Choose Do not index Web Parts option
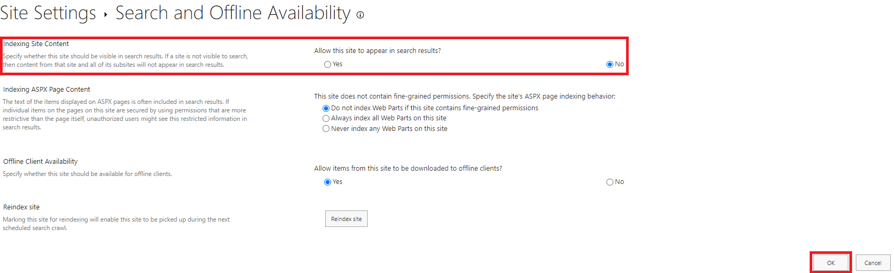Viewport: 894px width, 273px height. point(326,108)
